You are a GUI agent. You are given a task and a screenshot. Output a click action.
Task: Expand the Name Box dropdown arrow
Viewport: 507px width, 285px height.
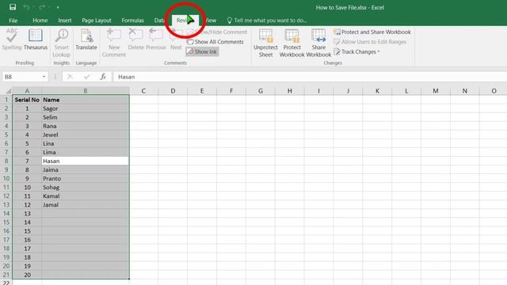[x=44, y=77]
